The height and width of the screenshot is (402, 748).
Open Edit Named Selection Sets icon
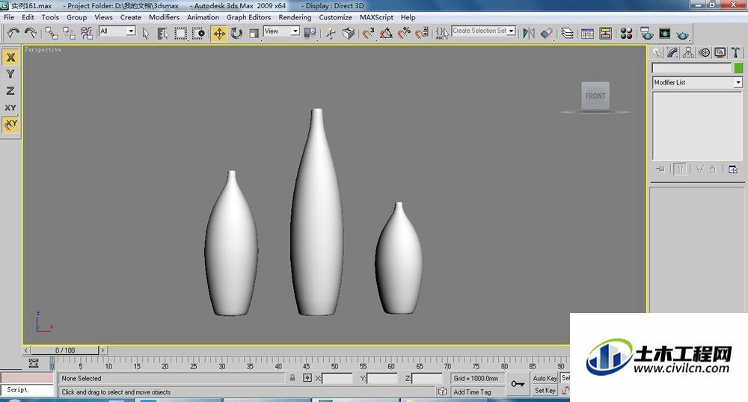tap(442, 34)
